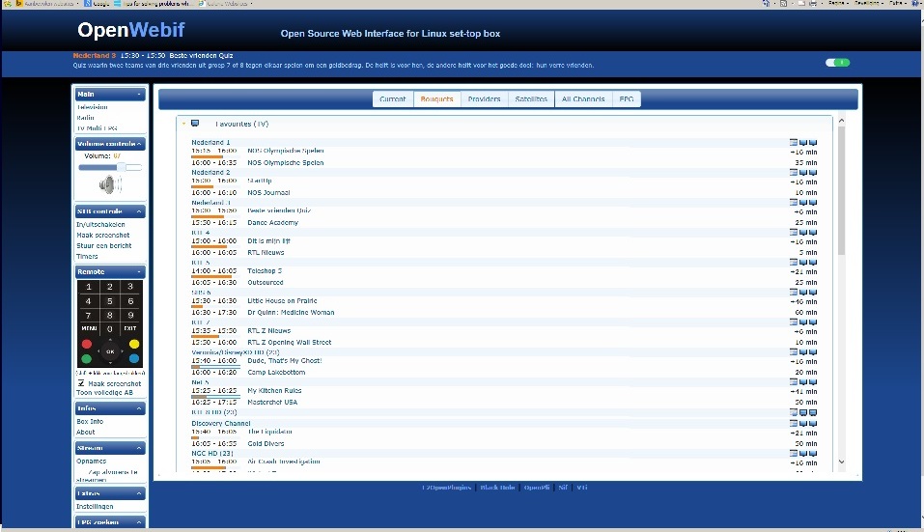Select Discovery Channel name
Viewport: 924px width, 532px height.
click(x=221, y=423)
